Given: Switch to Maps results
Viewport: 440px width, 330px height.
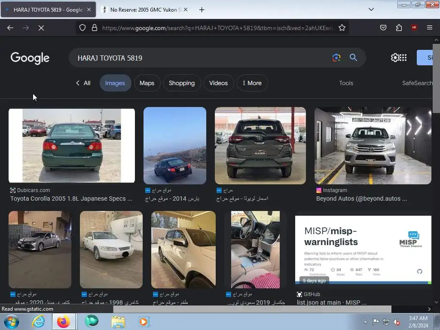Looking at the screenshot, I should point(147,83).
